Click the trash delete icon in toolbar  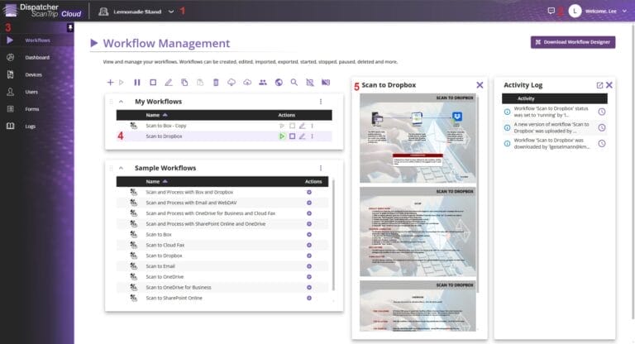tap(216, 83)
